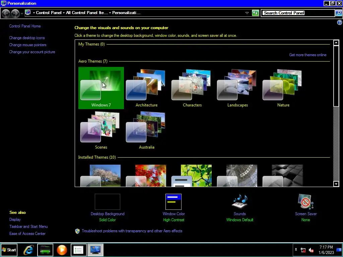Click the Control Panel icon in the address bar
This screenshot has height=257, width=343.
[x=28, y=13]
